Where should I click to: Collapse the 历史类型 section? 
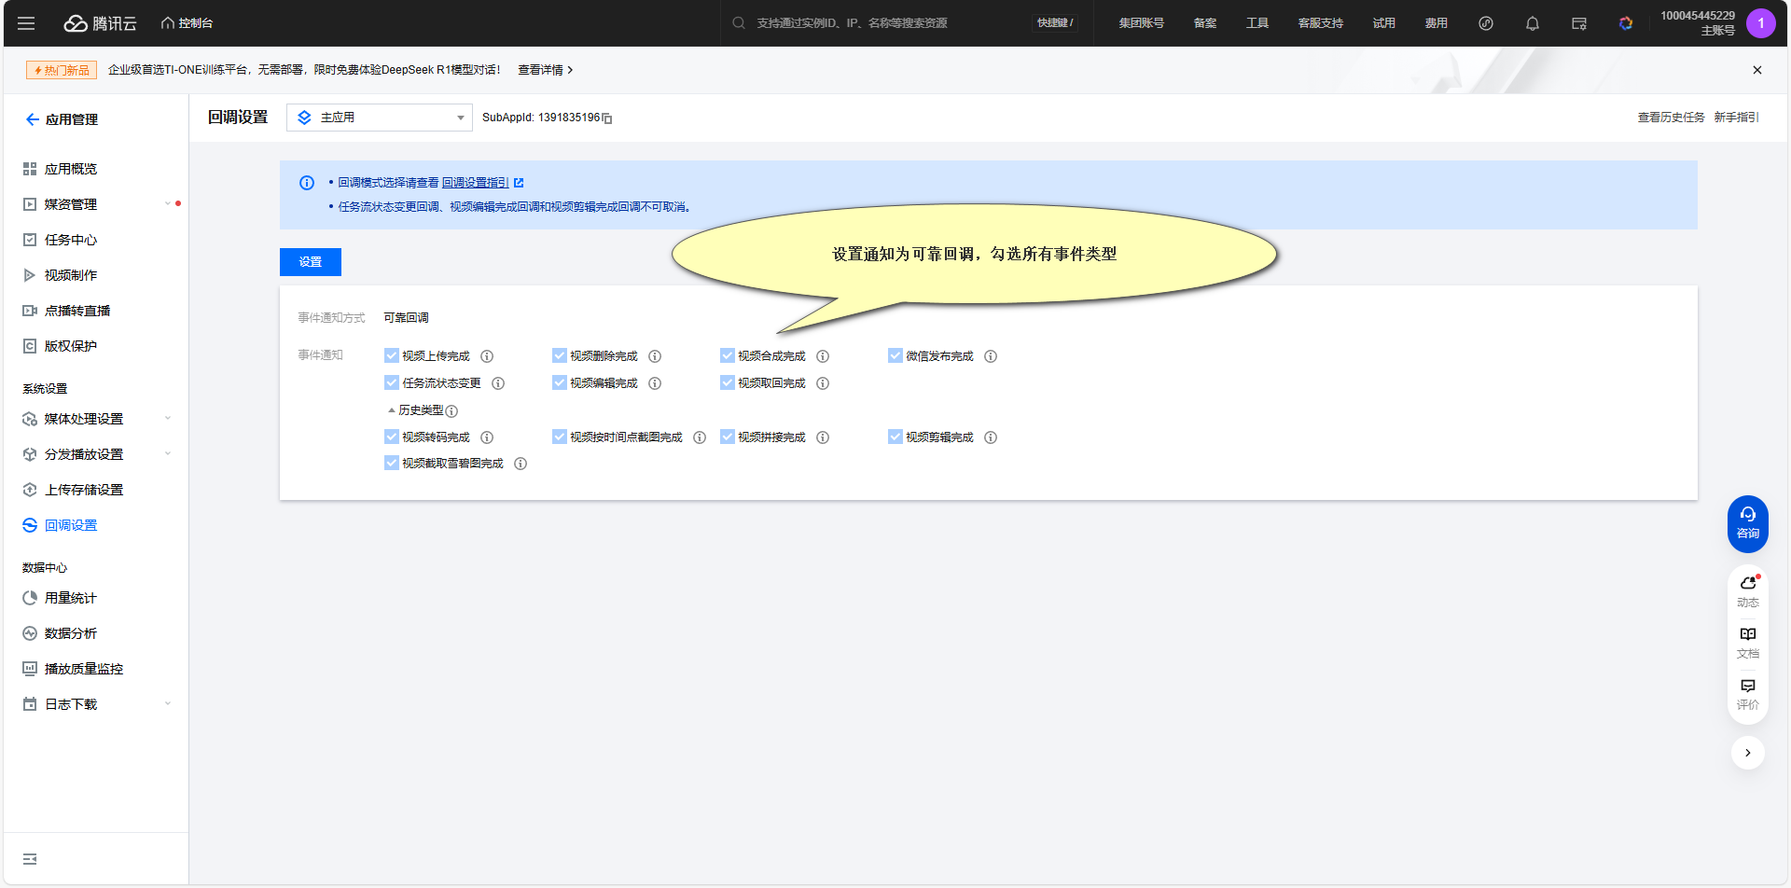392,410
